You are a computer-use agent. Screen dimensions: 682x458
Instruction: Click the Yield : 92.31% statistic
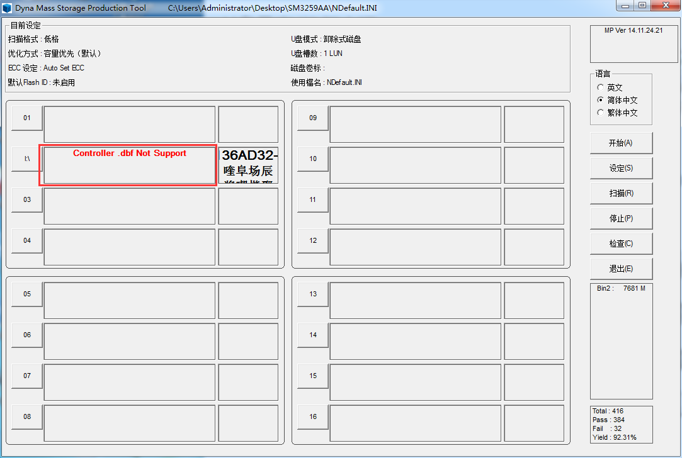pyautogui.click(x=614, y=437)
